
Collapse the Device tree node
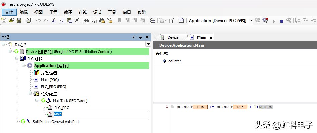(10, 51)
